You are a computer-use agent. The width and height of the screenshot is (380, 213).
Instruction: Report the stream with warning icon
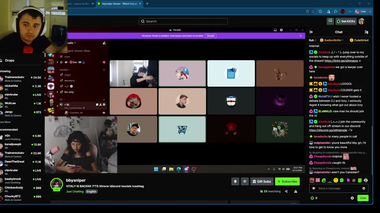(296, 191)
